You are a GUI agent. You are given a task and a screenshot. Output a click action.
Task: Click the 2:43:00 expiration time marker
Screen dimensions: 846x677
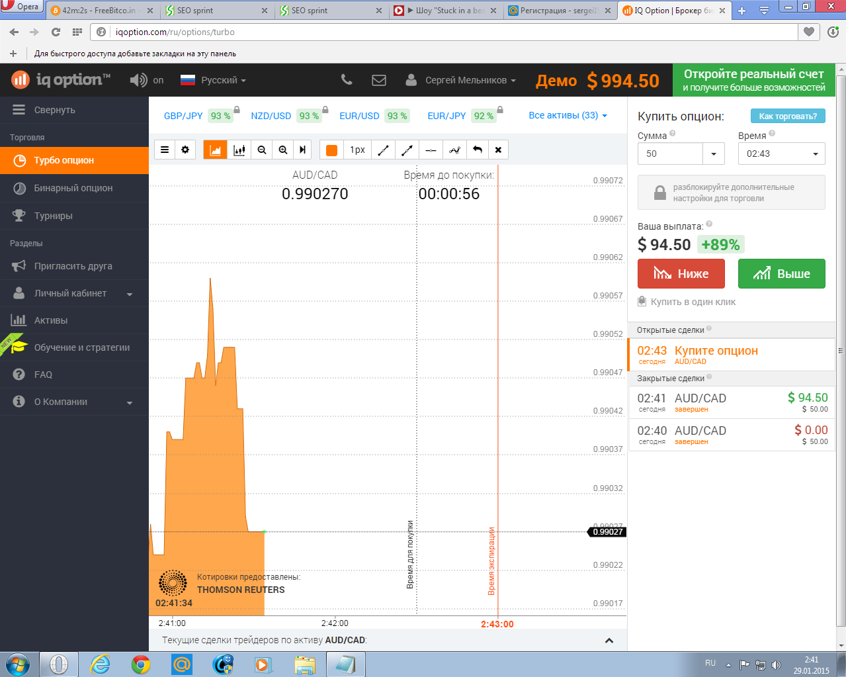(x=497, y=624)
